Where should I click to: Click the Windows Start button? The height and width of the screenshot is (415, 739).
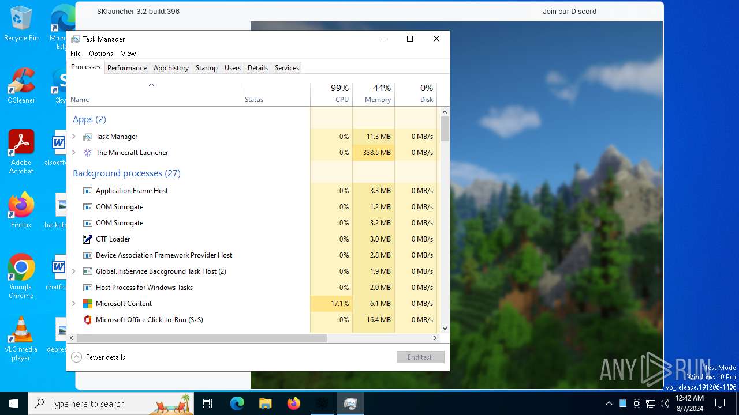click(x=14, y=403)
